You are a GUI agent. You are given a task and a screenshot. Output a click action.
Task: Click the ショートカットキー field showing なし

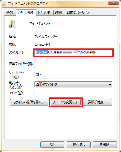73,75
